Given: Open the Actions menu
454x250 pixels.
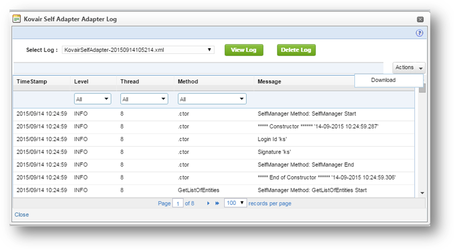Looking at the screenshot, I should point(408,67).
